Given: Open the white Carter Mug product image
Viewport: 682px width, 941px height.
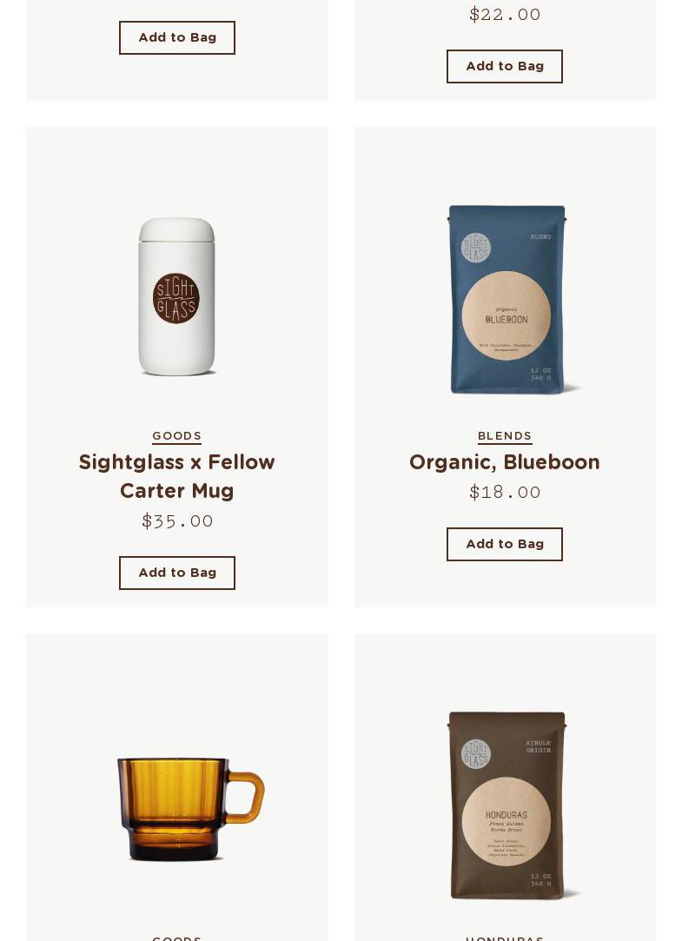Looking at the screenshot, I should click(176, 296).
